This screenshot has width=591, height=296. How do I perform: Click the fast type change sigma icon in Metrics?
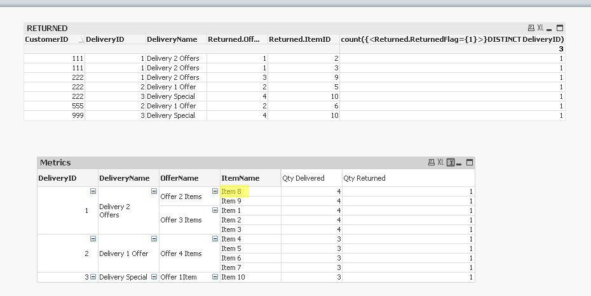[x=451, y=162]
